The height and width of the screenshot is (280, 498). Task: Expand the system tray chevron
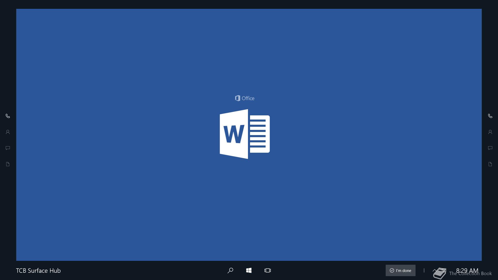(x=435, y=270)
